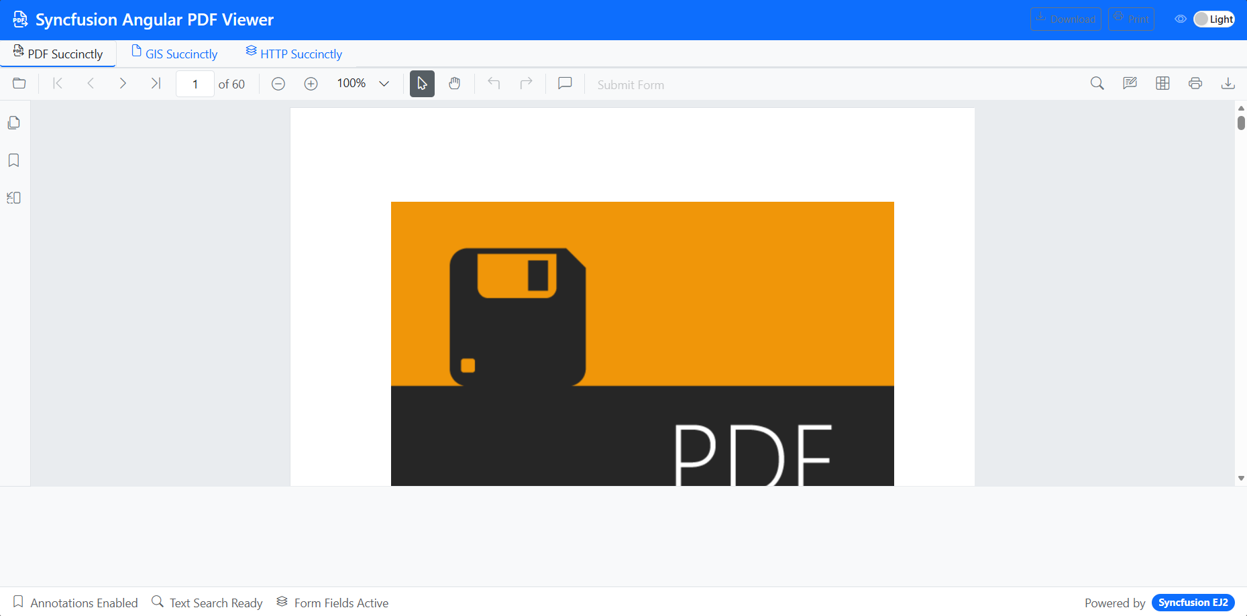This screenshot has width=1247, height=616.
Task: Switch to the PDF Succinctly tab
Action: pos(58,54)
